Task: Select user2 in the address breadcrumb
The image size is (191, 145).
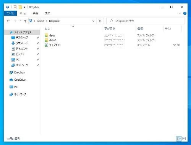Action: pos(40,21)
